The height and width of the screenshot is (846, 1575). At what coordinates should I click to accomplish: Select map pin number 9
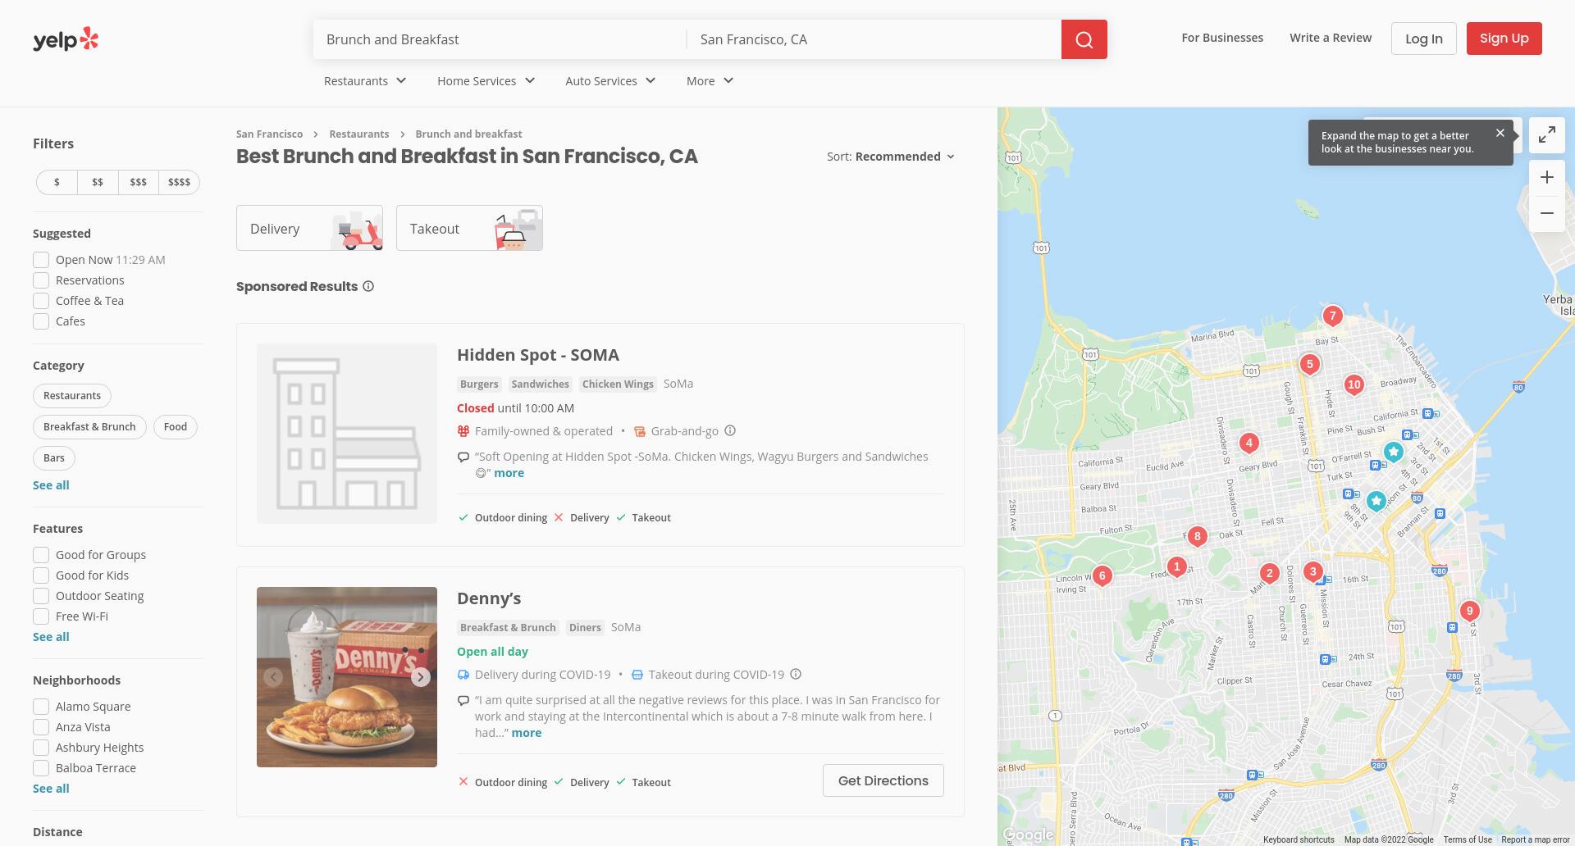click(x=1470, y=612)
